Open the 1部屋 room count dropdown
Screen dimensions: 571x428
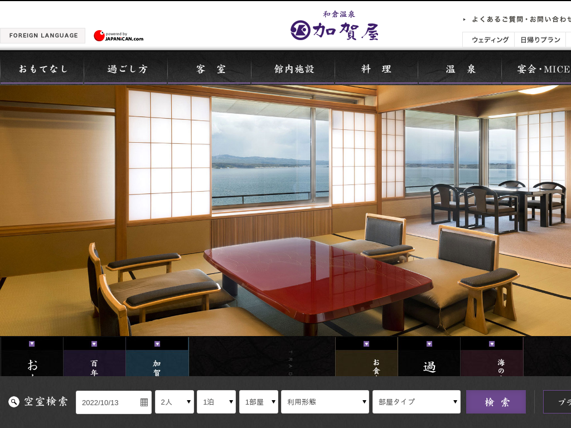(259, 402)
